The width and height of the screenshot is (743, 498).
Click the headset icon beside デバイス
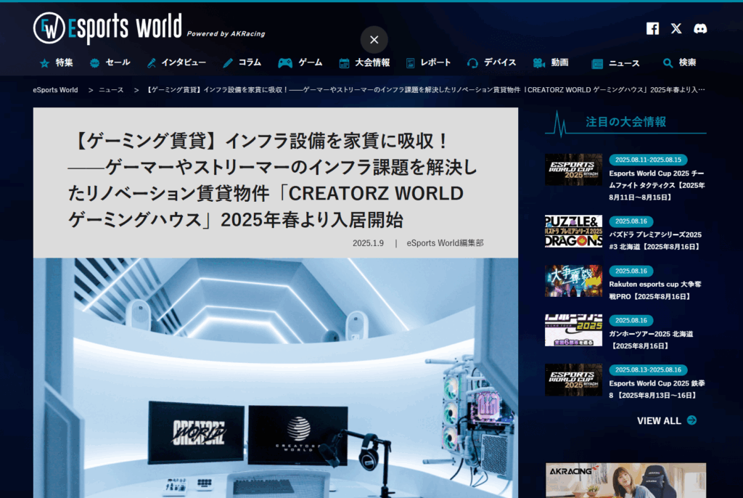[x=472, y=63]
